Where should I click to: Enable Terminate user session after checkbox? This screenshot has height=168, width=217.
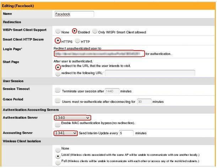pos(58,90)
